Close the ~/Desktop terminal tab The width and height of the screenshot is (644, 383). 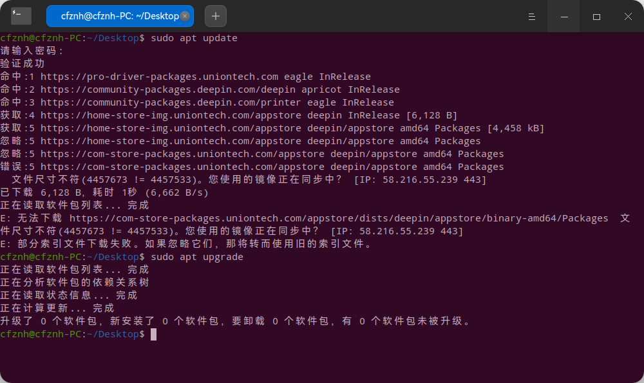185,16
